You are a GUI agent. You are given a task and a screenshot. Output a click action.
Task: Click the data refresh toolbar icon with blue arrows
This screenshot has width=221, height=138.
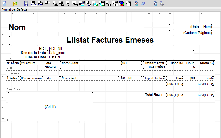41,4
